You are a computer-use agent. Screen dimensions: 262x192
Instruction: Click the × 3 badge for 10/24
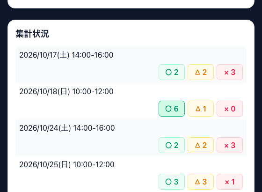[230, 145]
